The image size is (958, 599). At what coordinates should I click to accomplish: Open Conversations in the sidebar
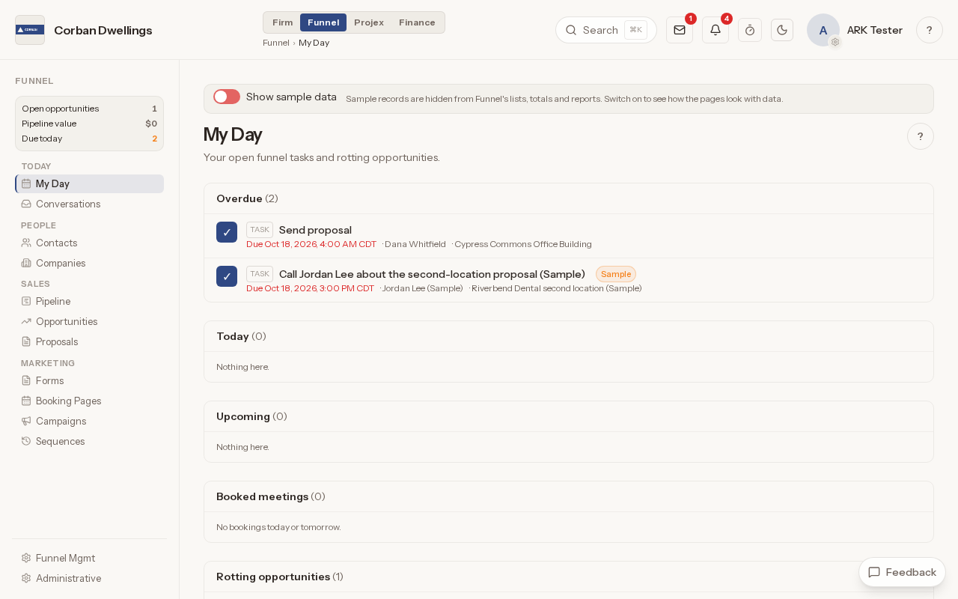[89, 204]
